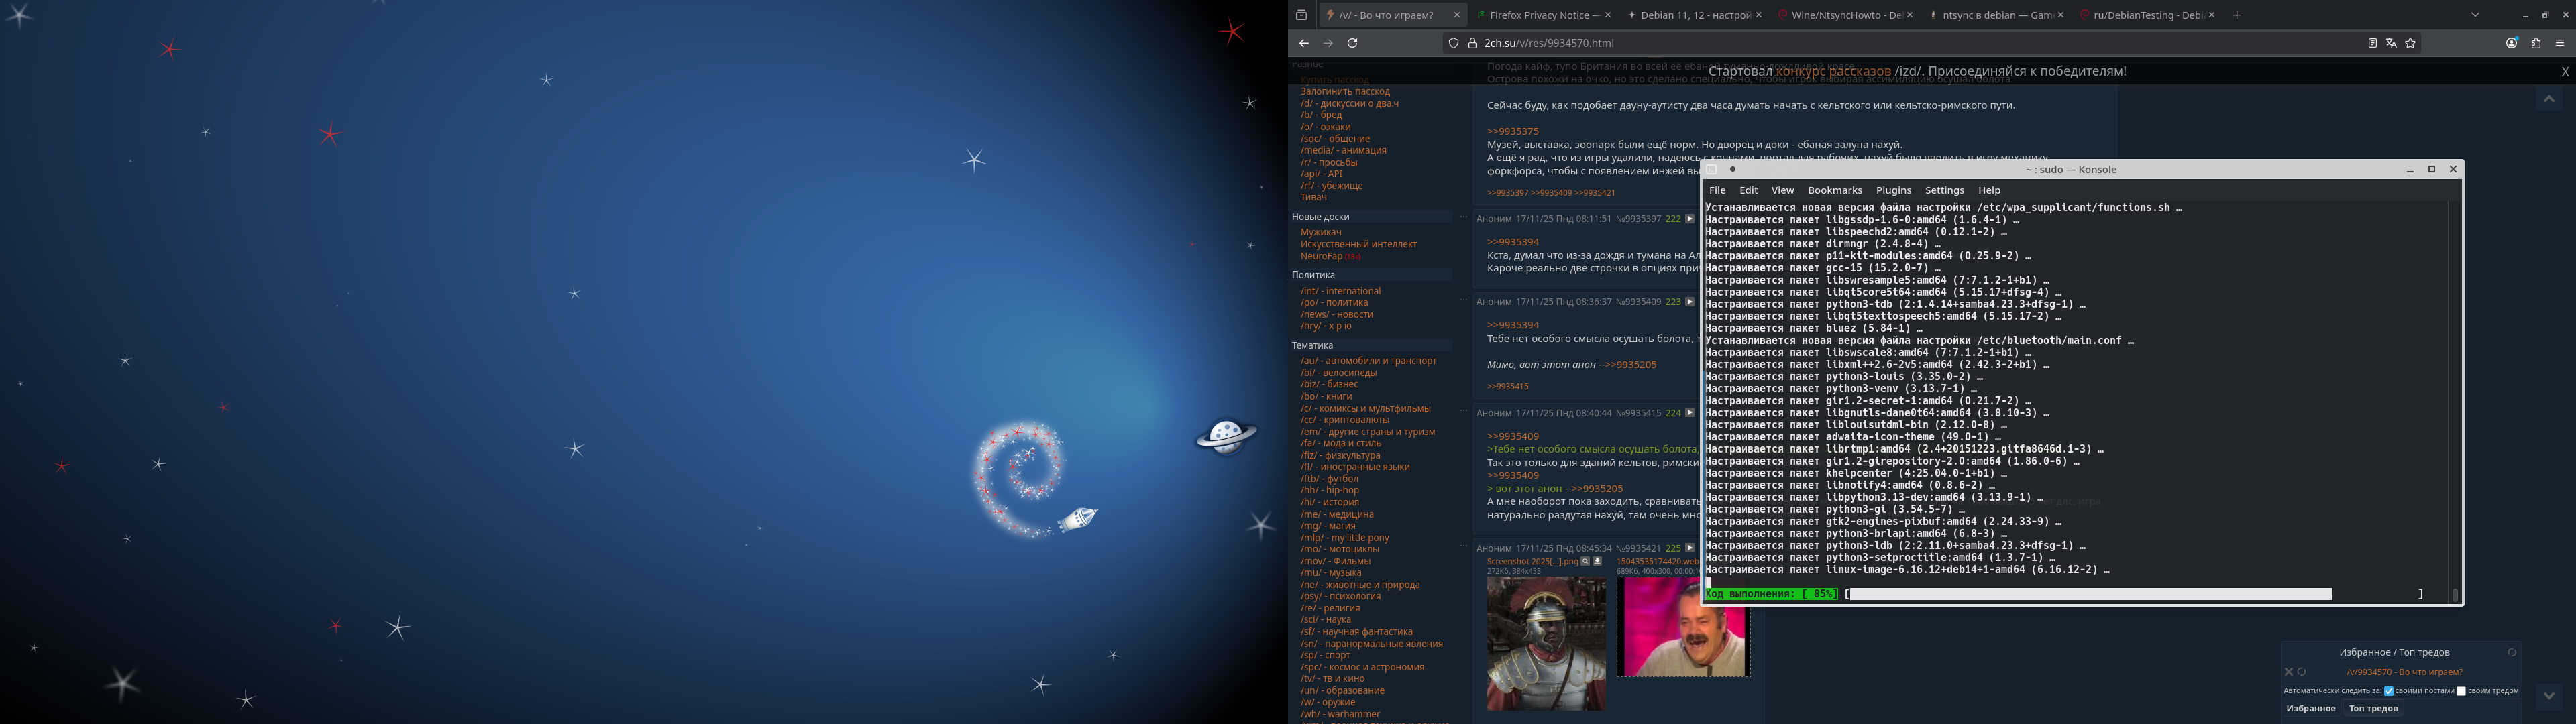Image resolution: width=2576 pixels, height=724 pixels.
Task: Enable auto-follow 'своим тредом' checkbox
Action: tap(2461, 691)
